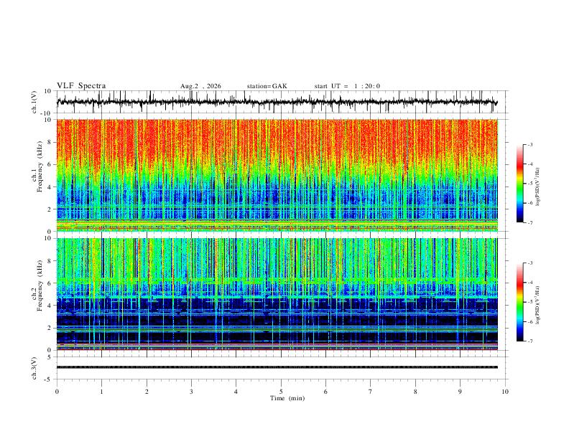Click the station=GAK label
Screen dimensions: 569x439
(267, 86)
